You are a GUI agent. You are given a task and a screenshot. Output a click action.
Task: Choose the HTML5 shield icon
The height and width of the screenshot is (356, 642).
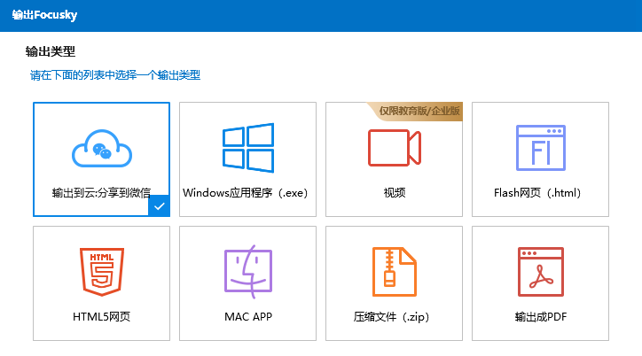pos(102,271)
